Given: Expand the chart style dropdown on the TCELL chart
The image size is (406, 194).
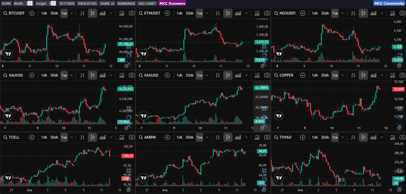Looking at the screenshot, I should point(111,137).
